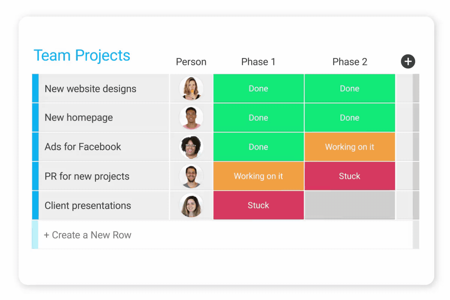The height and width of the screenshot is (300, 450).
Task: Change Phase 2 status of Ads for Facebook
Action: (349, 147)
